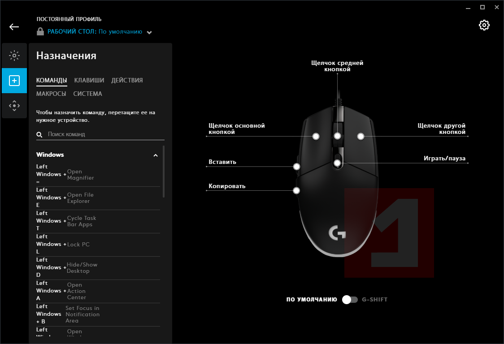Click the Играть/пауза assignment label
The height and width of the screenshot is (344, 504).
coord(444,159)
